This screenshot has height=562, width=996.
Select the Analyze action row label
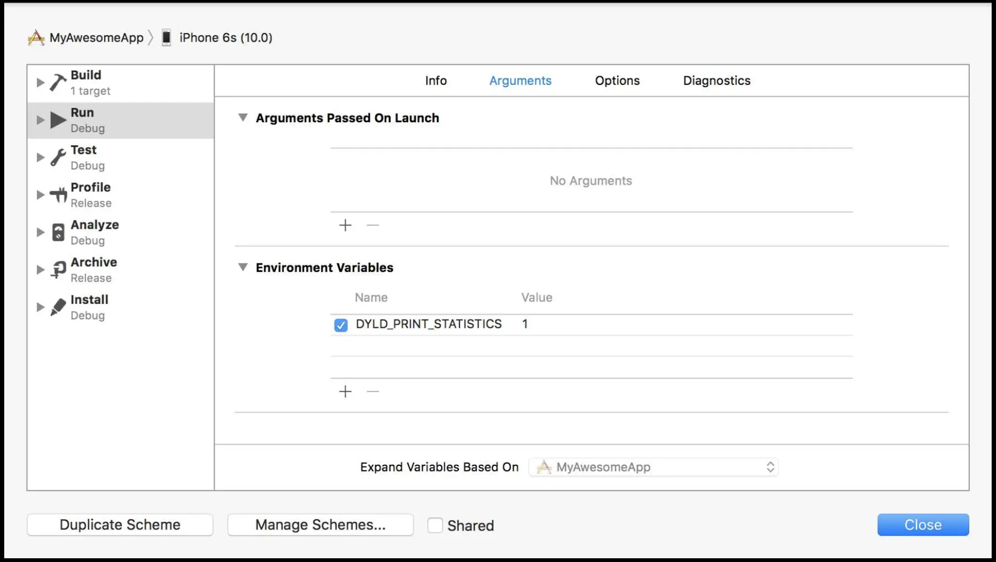point(95,225)
